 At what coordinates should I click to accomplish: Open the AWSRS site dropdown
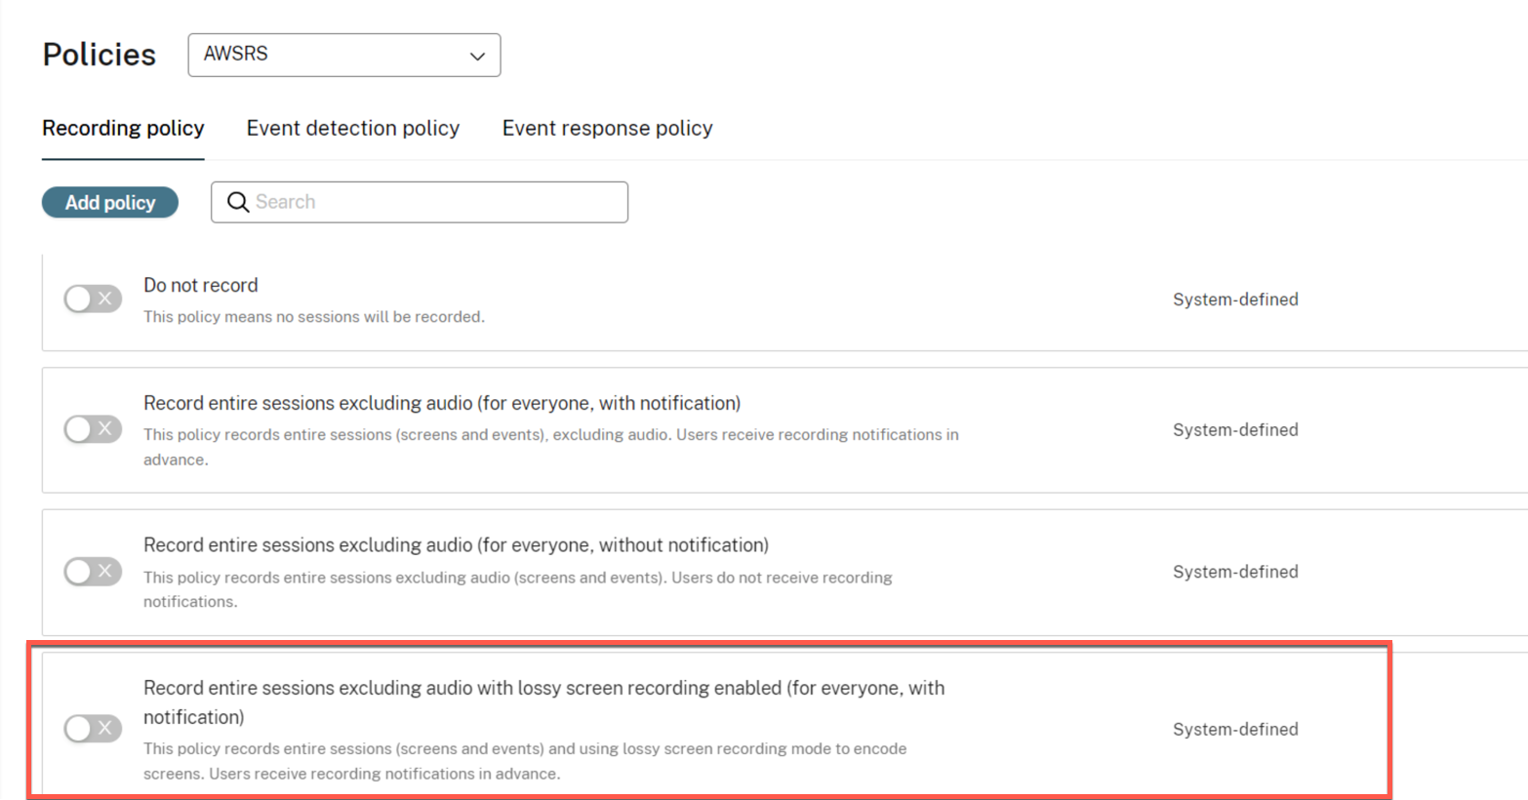tap(343, 56)
